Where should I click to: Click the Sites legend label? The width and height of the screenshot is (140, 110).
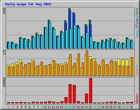137,72
